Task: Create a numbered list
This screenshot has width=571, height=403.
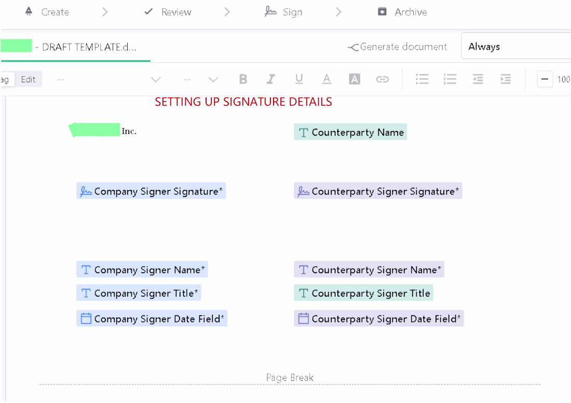Action: [450, 79]
